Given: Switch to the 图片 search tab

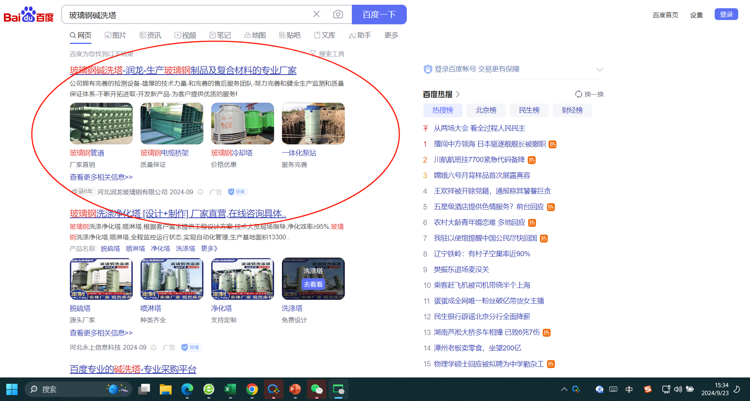Looking at the screenshot, I should click(115, 35).
